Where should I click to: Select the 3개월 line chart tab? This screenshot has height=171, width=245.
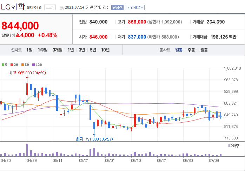pyautogui.click(x=58, y=50)
